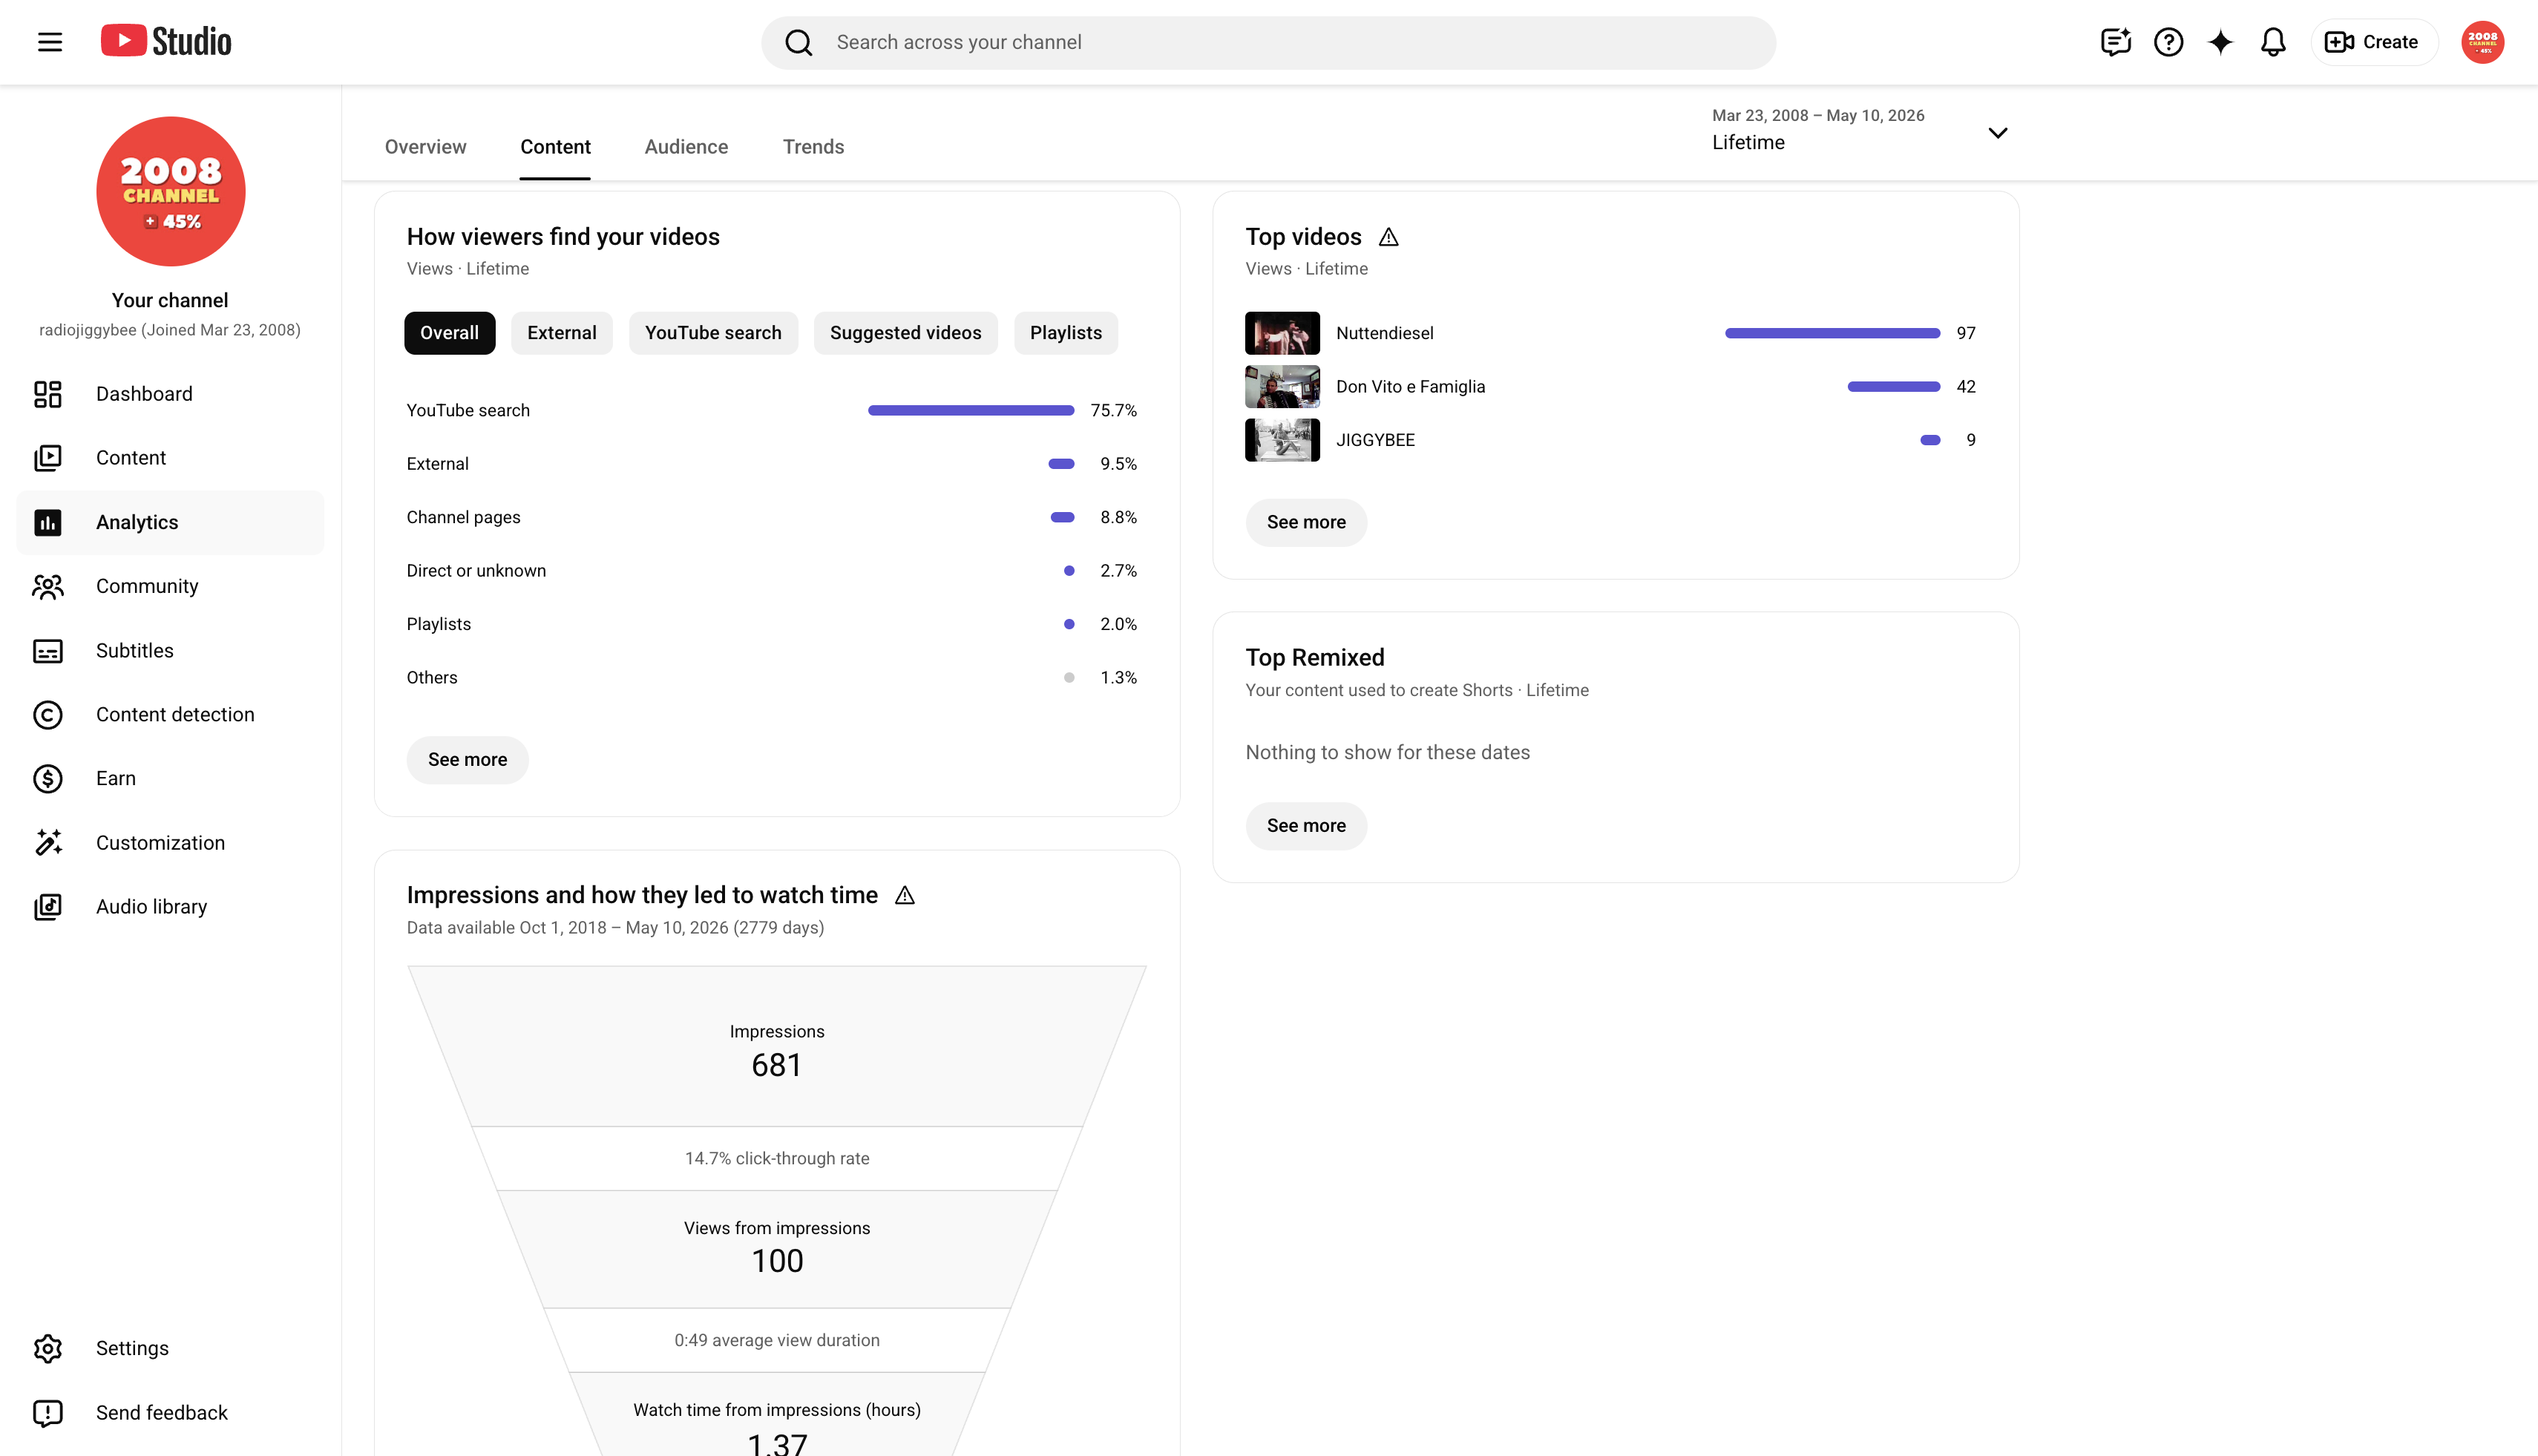
Task: Open Audio library in sidebar
Action: tap(170, 907)
